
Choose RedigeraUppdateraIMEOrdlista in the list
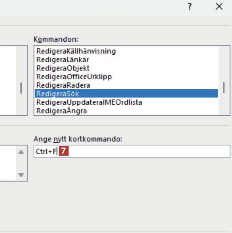[89, 102]
